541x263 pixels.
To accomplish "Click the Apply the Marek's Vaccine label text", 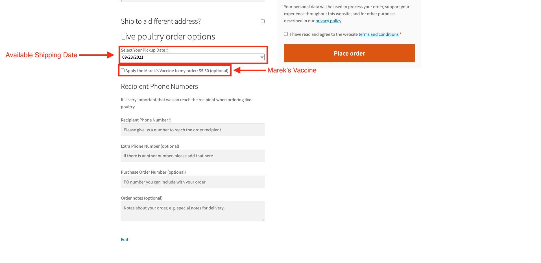I will click(x=177, y=71).
